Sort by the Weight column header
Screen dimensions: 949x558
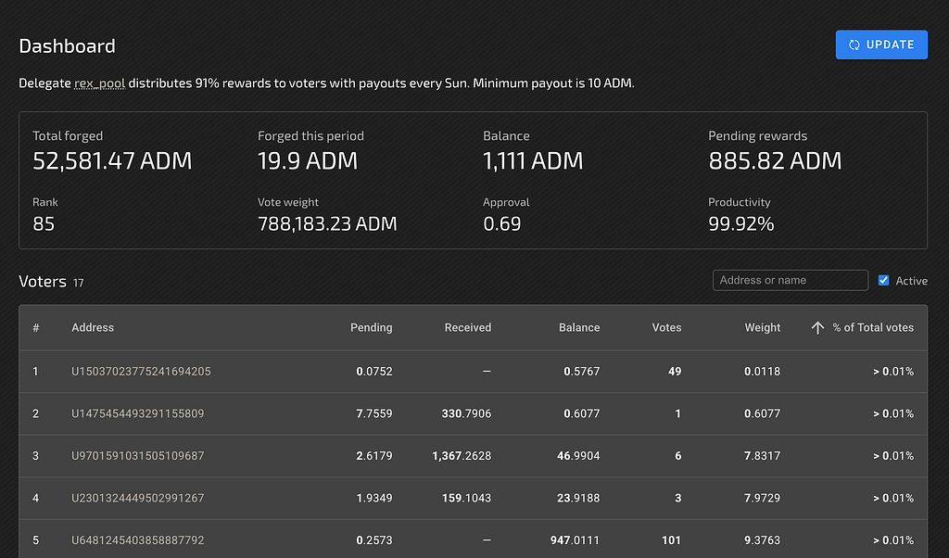coord(762,327)
